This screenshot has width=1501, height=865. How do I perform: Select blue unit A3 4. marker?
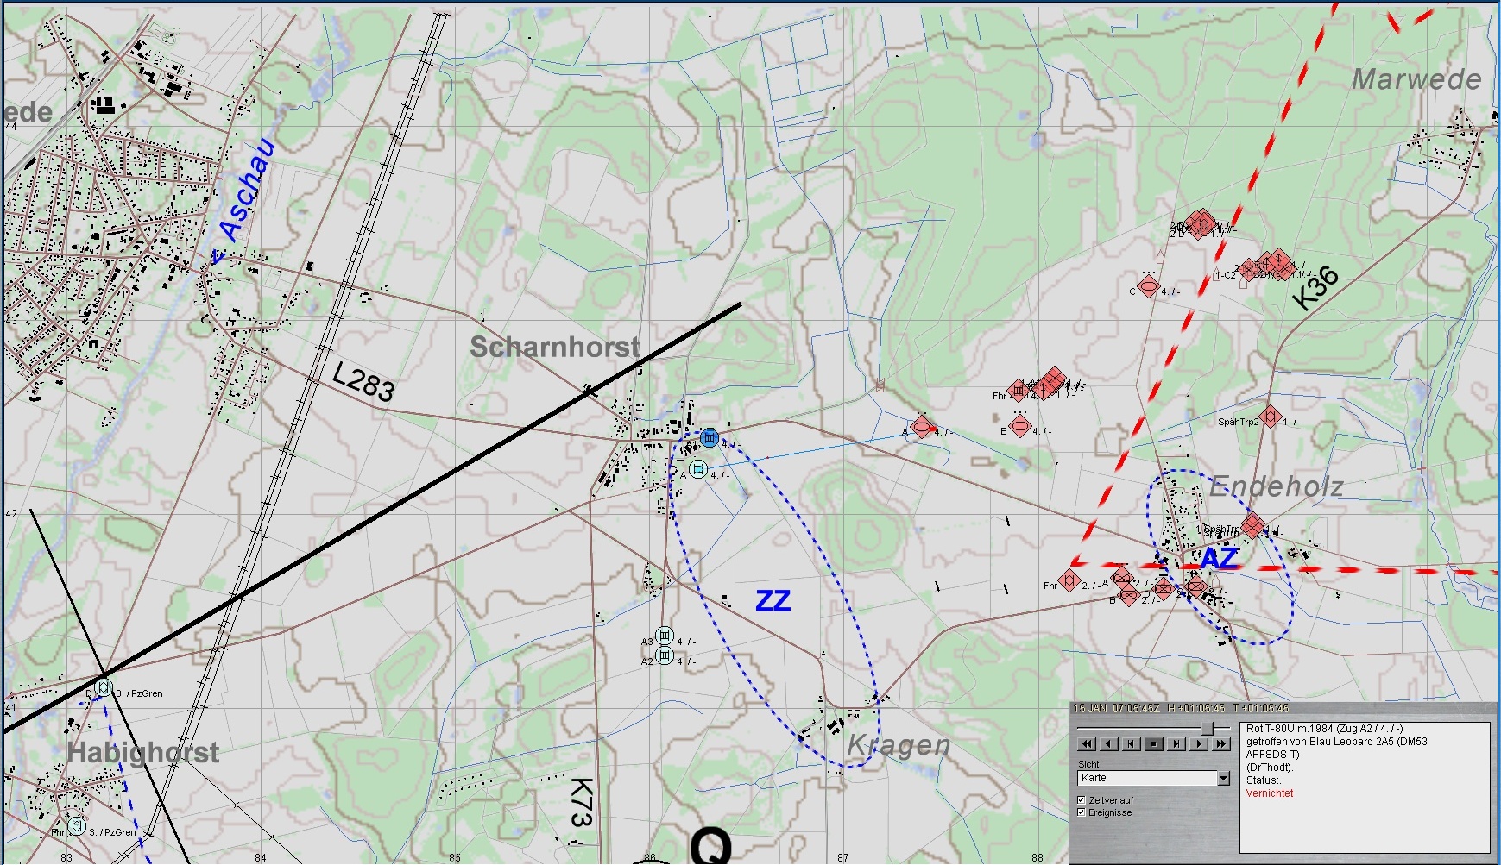(x=664, y=636)
